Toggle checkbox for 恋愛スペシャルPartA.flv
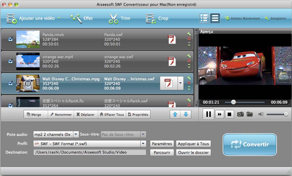Image resolution: width=292 pixels, height=176 pixels. tap(10, 105)
